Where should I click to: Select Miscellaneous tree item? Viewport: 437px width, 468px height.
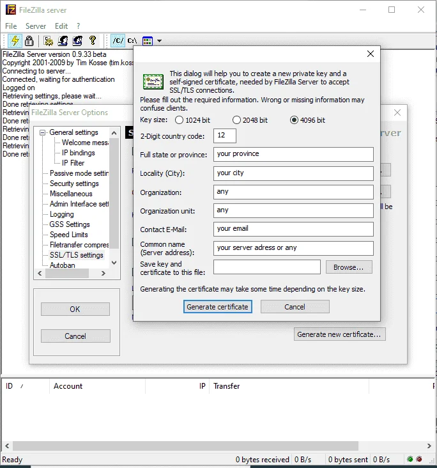(x=71, y=194)
